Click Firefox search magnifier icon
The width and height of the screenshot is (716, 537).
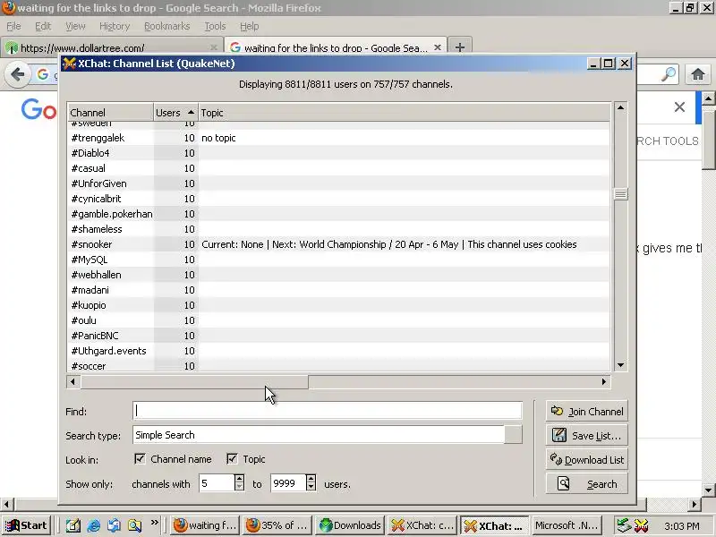point(669,74)
